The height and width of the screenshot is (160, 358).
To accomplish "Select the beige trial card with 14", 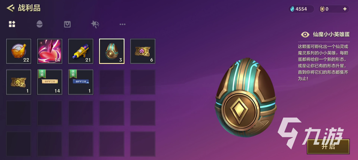I will click(x=50, y=82).
